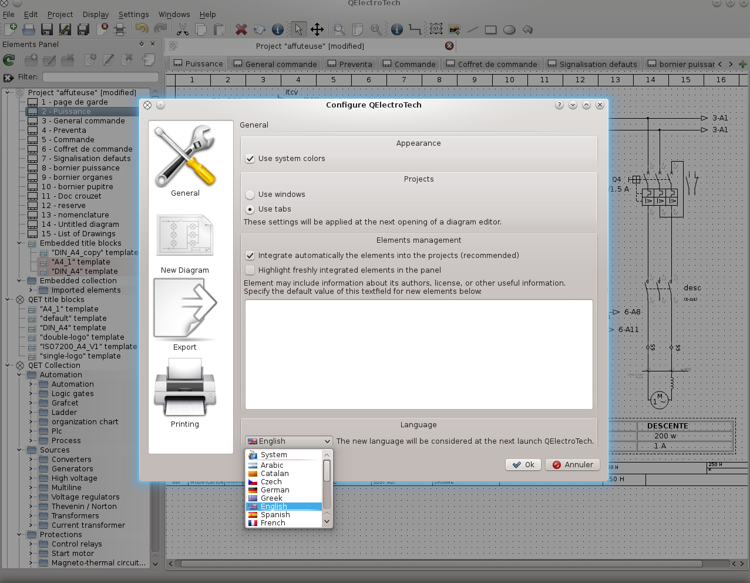The width and height of the screenshot is (750, 583).
Task: Click the default element information text field
Action: pos(419,354)
